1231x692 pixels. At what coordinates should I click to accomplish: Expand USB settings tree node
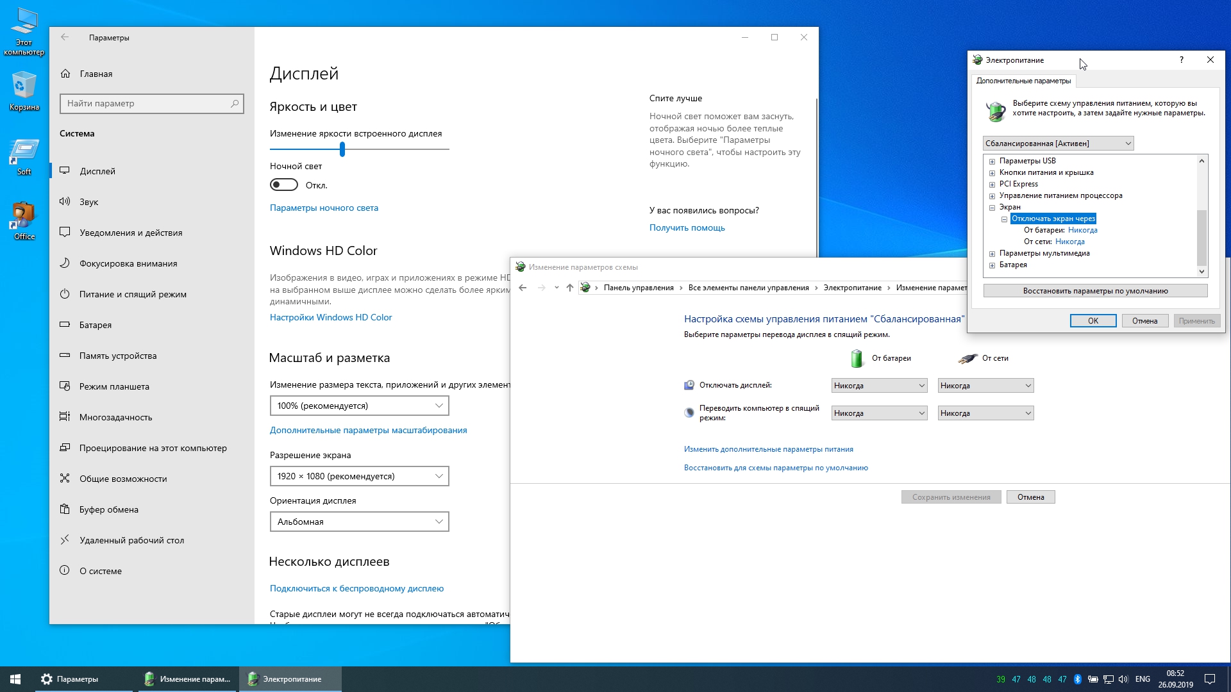click(x=992, y=161)
